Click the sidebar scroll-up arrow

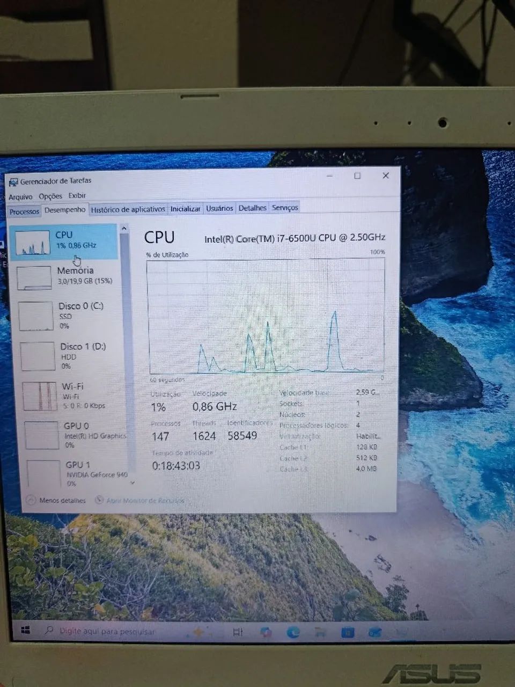(x=124, y=226)
